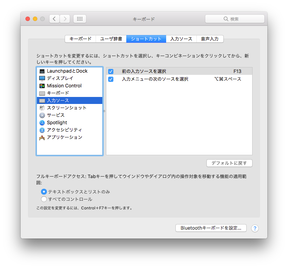Select アクセシビリティ in category list
The image size is (288, 268).
pyautogui.click(x=65, y=130)
